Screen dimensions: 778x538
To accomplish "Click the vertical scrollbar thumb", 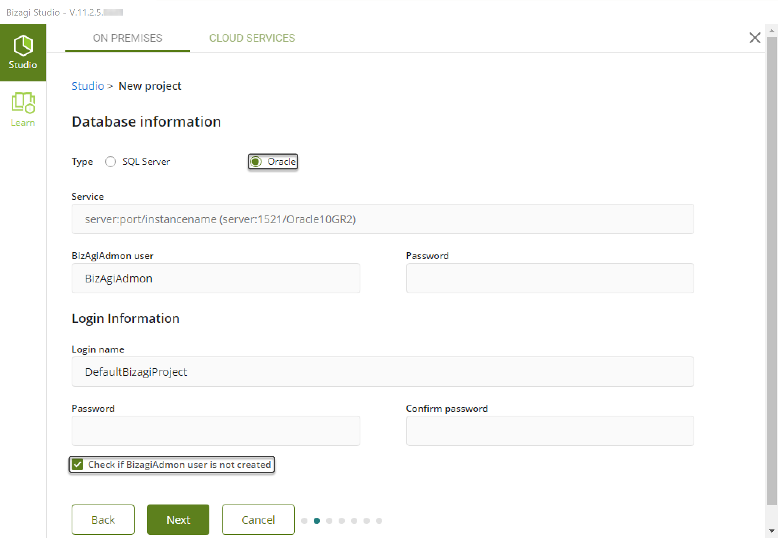I will [x=771, y=271].
